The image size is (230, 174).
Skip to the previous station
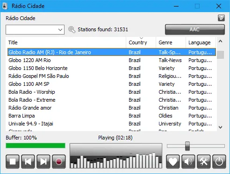click(28, 161)
